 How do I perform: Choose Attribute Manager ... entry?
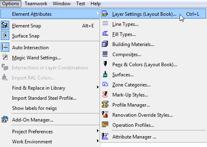coord(134,137)
